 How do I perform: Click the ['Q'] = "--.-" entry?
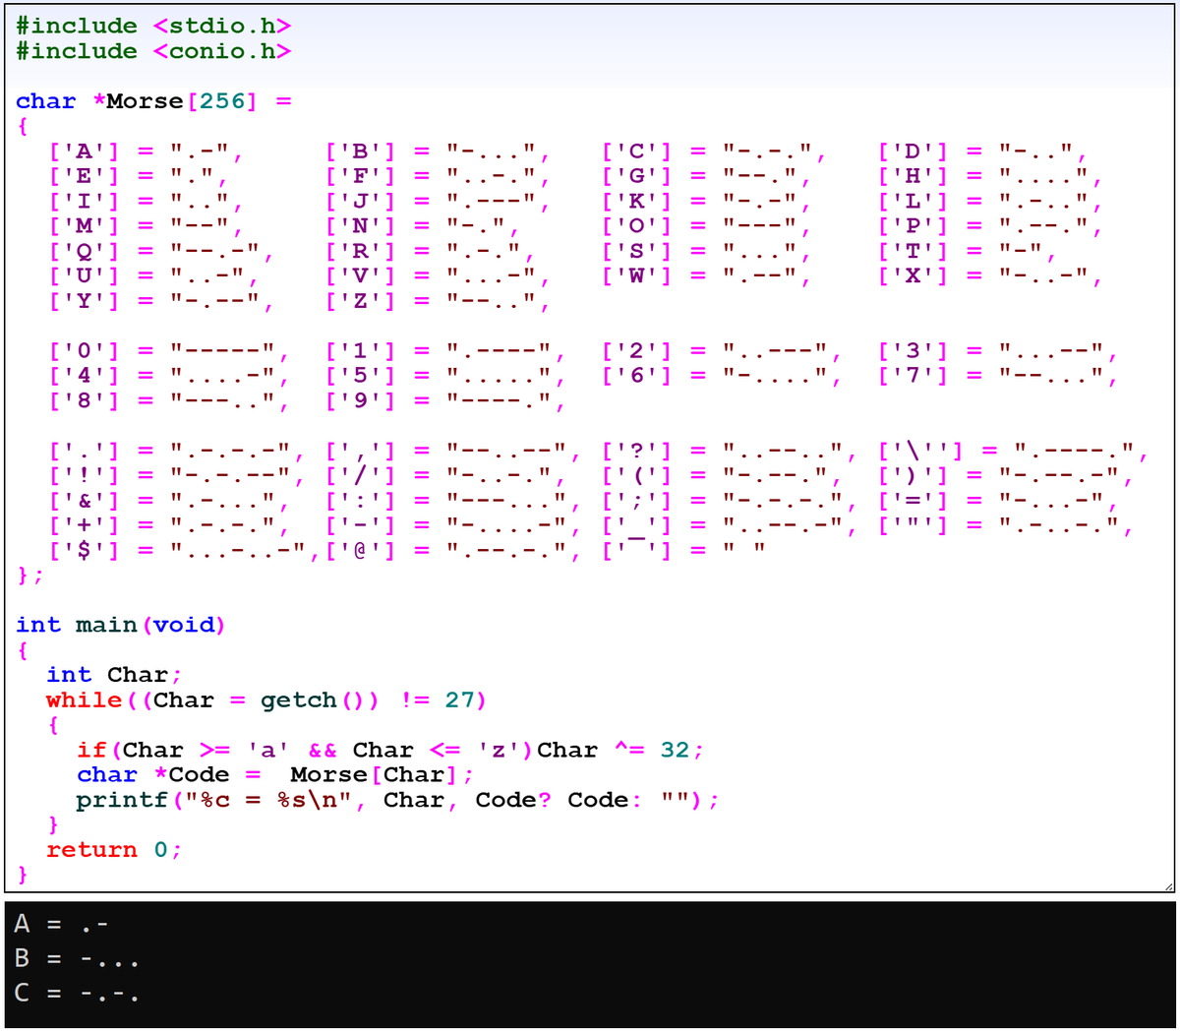click(x=161, y=252)
